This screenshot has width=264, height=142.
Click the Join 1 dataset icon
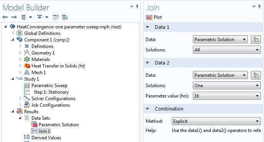tap(34, 131)
